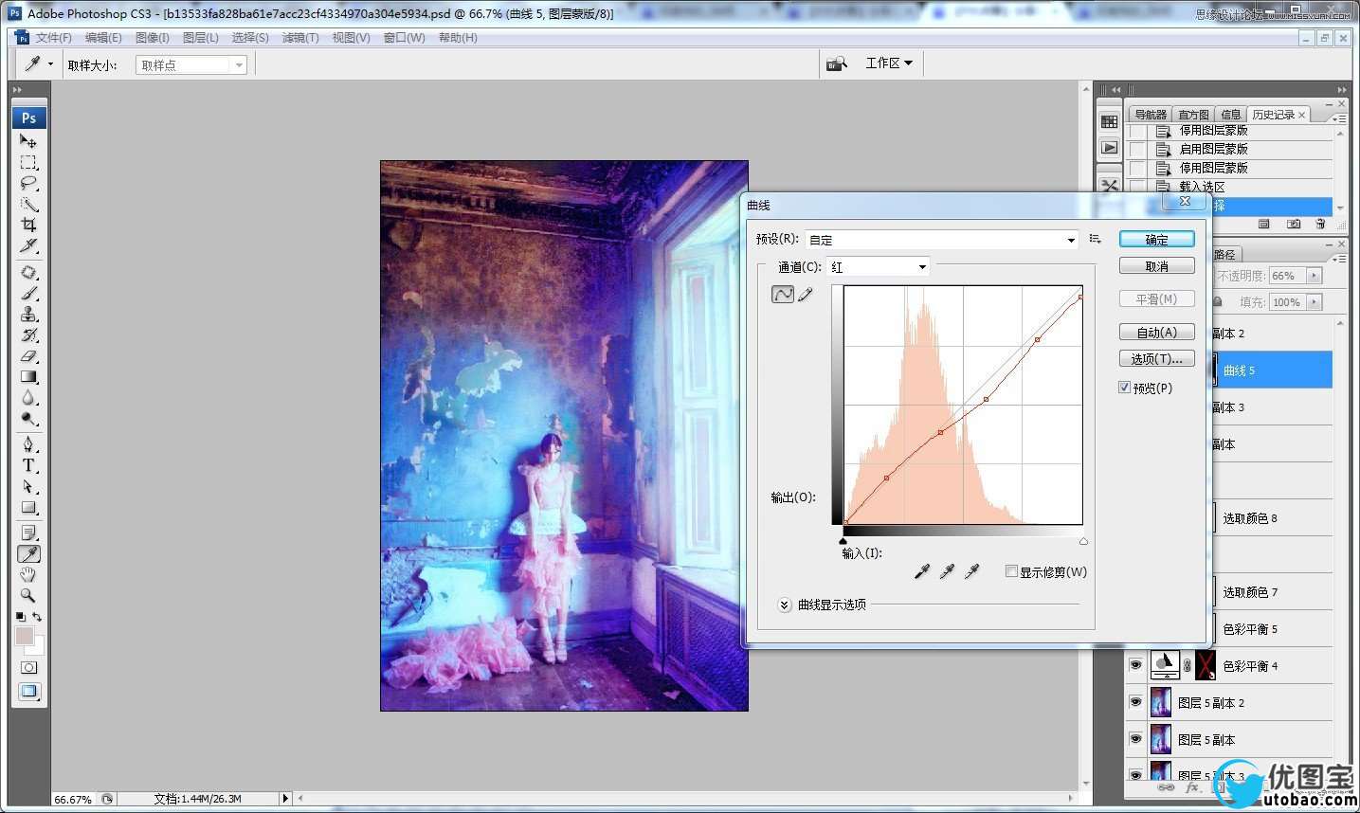Open the Image menu 图像(I)

pos(153,38)
